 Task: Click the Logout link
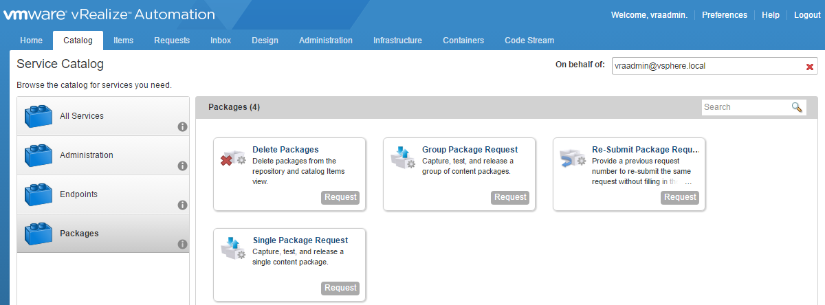pyautogui.click(x=806, y=15)
